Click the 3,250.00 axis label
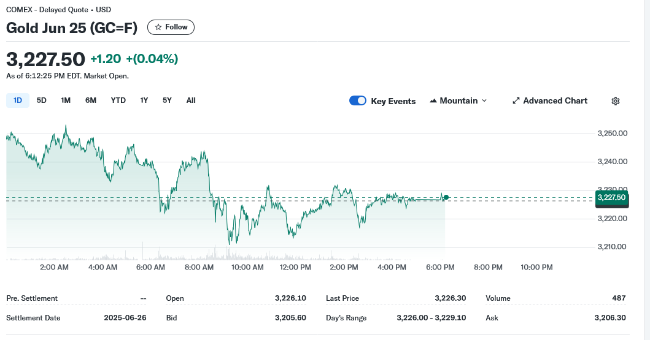Viewport: 650px width, 340px height. 613,133
